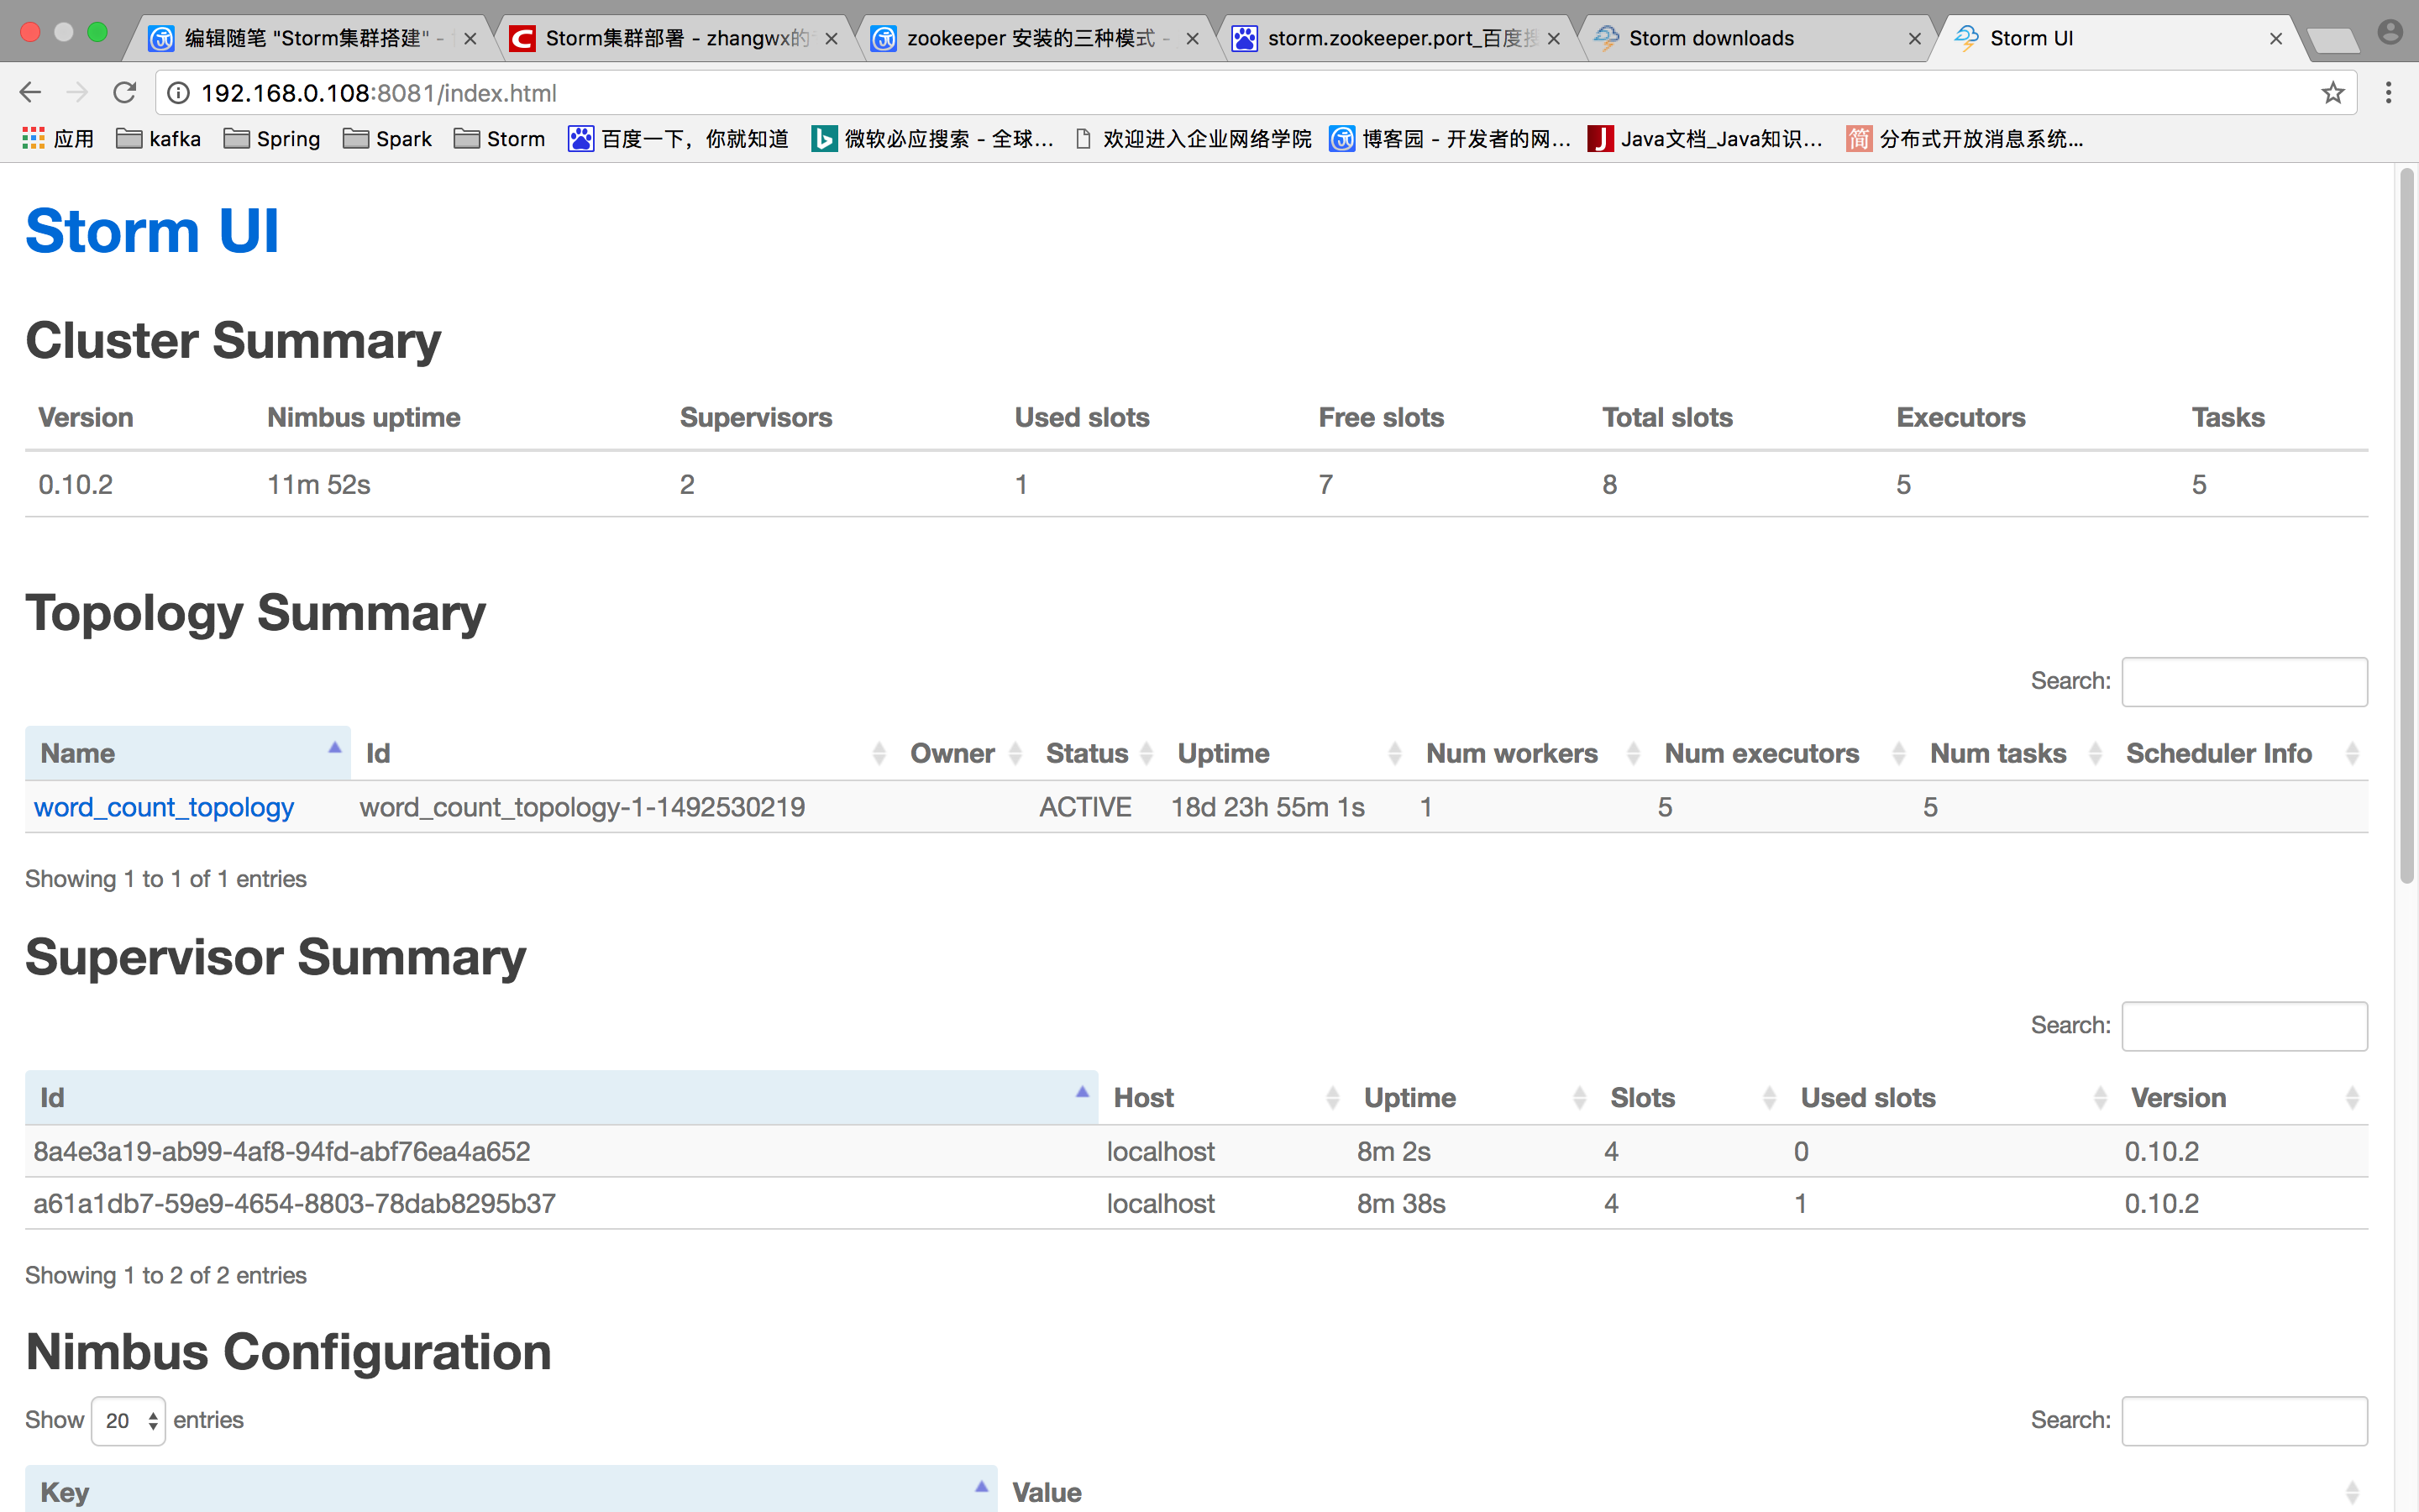Click the page vertical scrollbar
This screenshot has height=1512, width=2419.
(x=2406, y=525)
